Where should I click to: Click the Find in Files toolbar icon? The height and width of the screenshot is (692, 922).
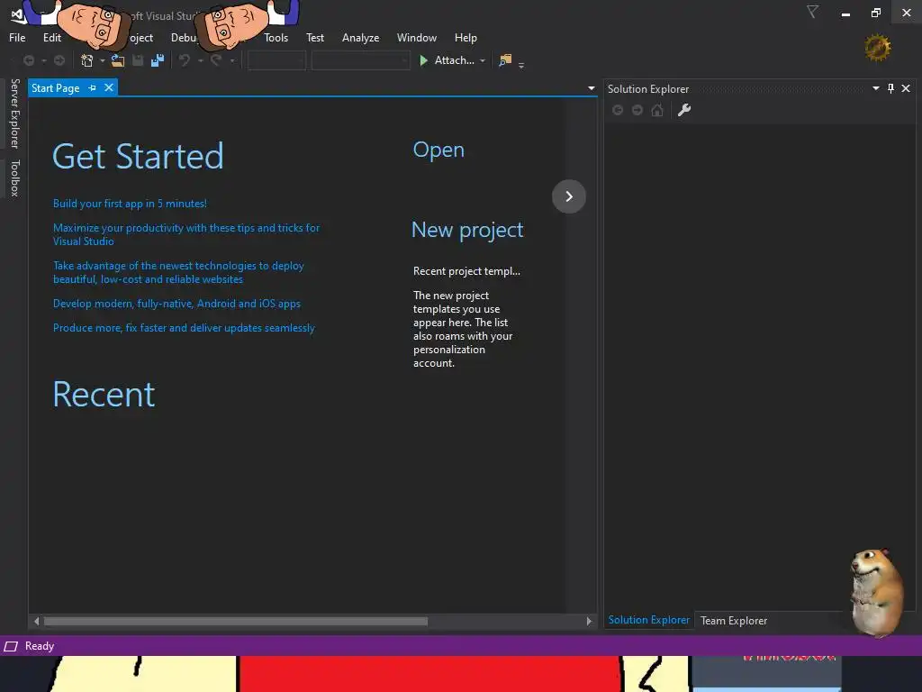tap(505, 60)
